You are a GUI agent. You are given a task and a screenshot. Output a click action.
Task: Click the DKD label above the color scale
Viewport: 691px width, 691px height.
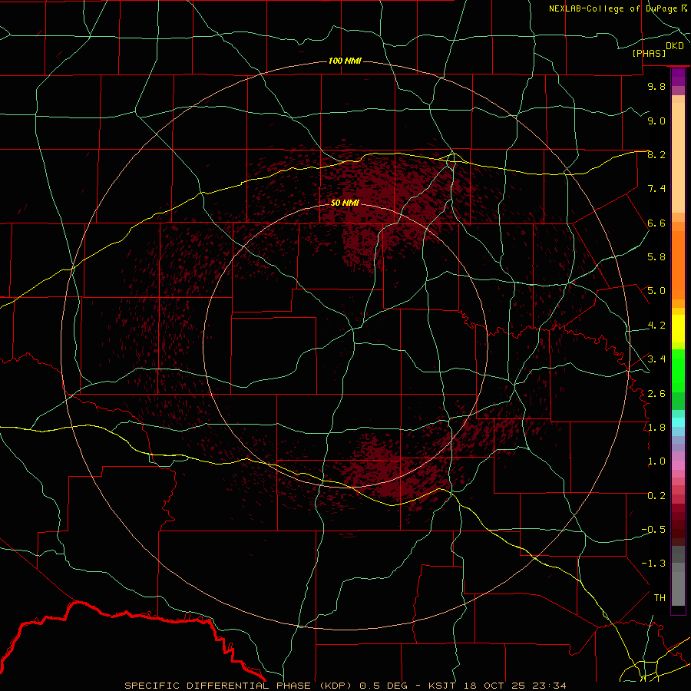675,46
